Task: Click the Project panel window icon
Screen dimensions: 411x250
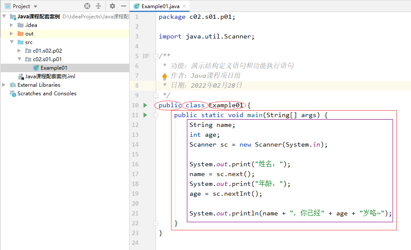Action: (8, 6)
